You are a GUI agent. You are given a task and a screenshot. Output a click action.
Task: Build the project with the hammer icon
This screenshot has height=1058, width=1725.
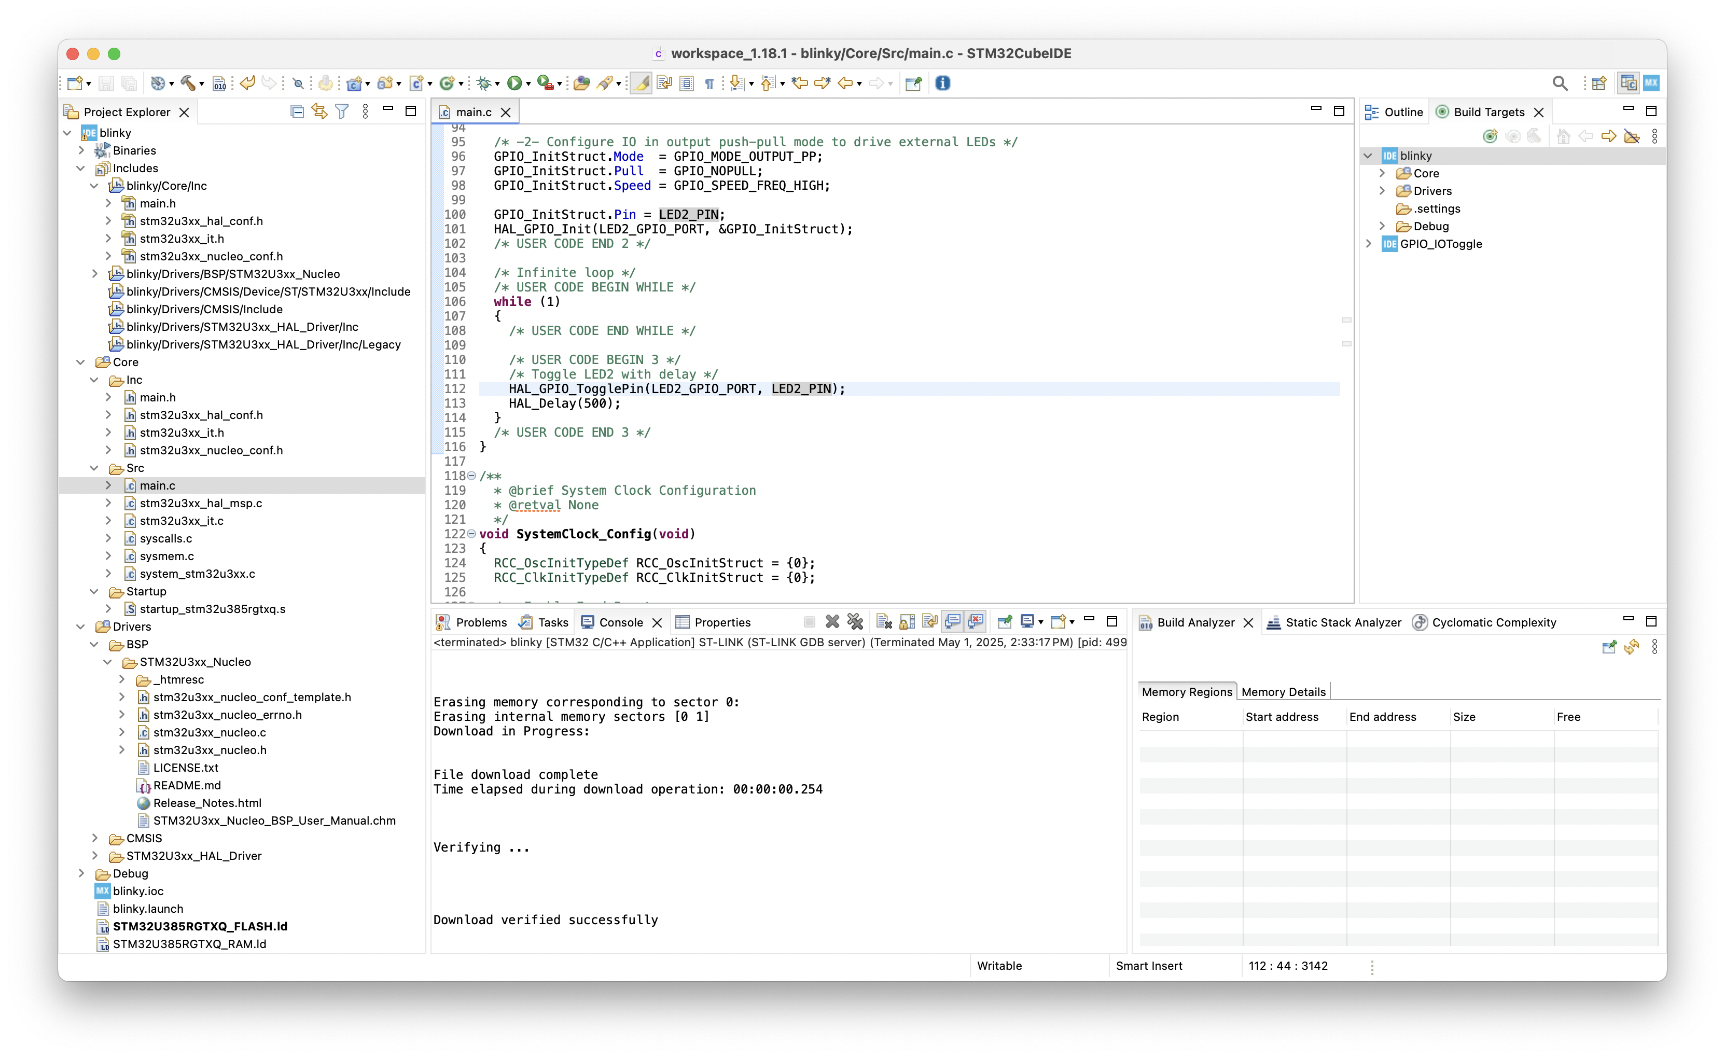[x=188, y=82]
